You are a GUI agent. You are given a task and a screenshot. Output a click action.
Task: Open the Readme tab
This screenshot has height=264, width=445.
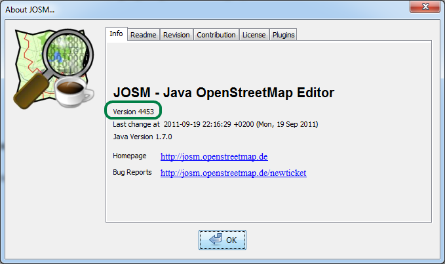tap(143, 35)
